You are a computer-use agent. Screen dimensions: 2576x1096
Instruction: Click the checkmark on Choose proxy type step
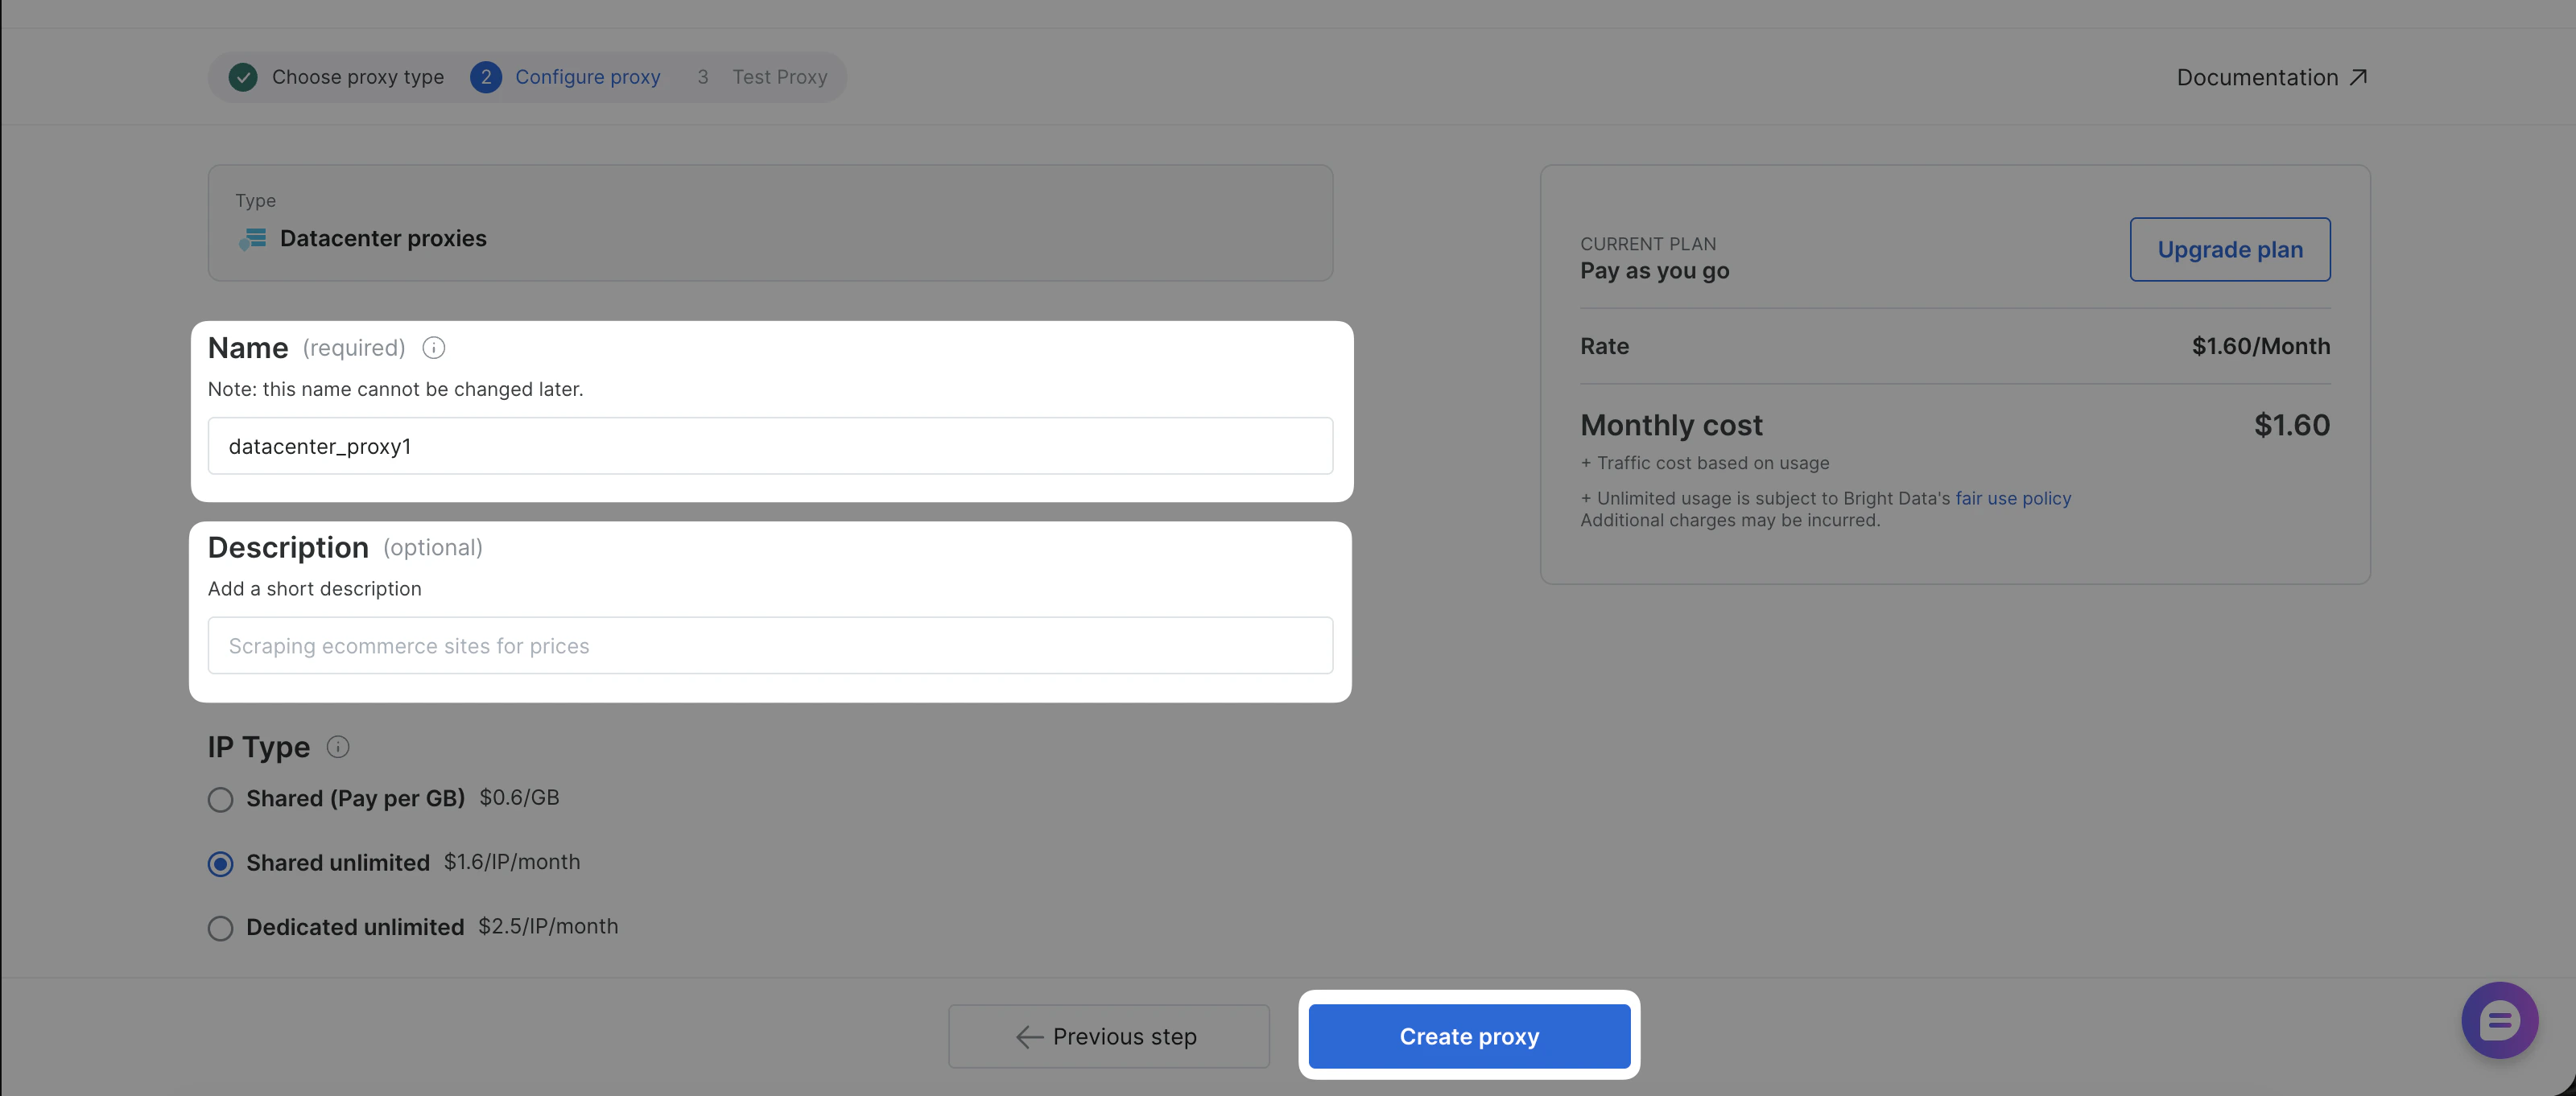click(x=242, y=77)
